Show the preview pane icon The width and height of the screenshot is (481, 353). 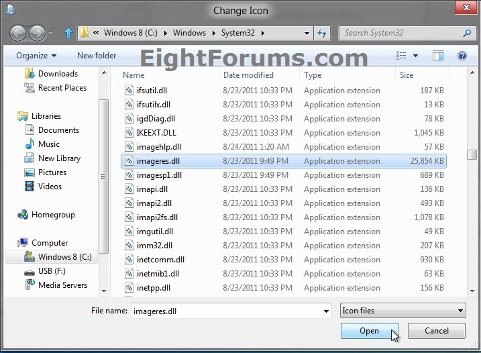point(437,56)
